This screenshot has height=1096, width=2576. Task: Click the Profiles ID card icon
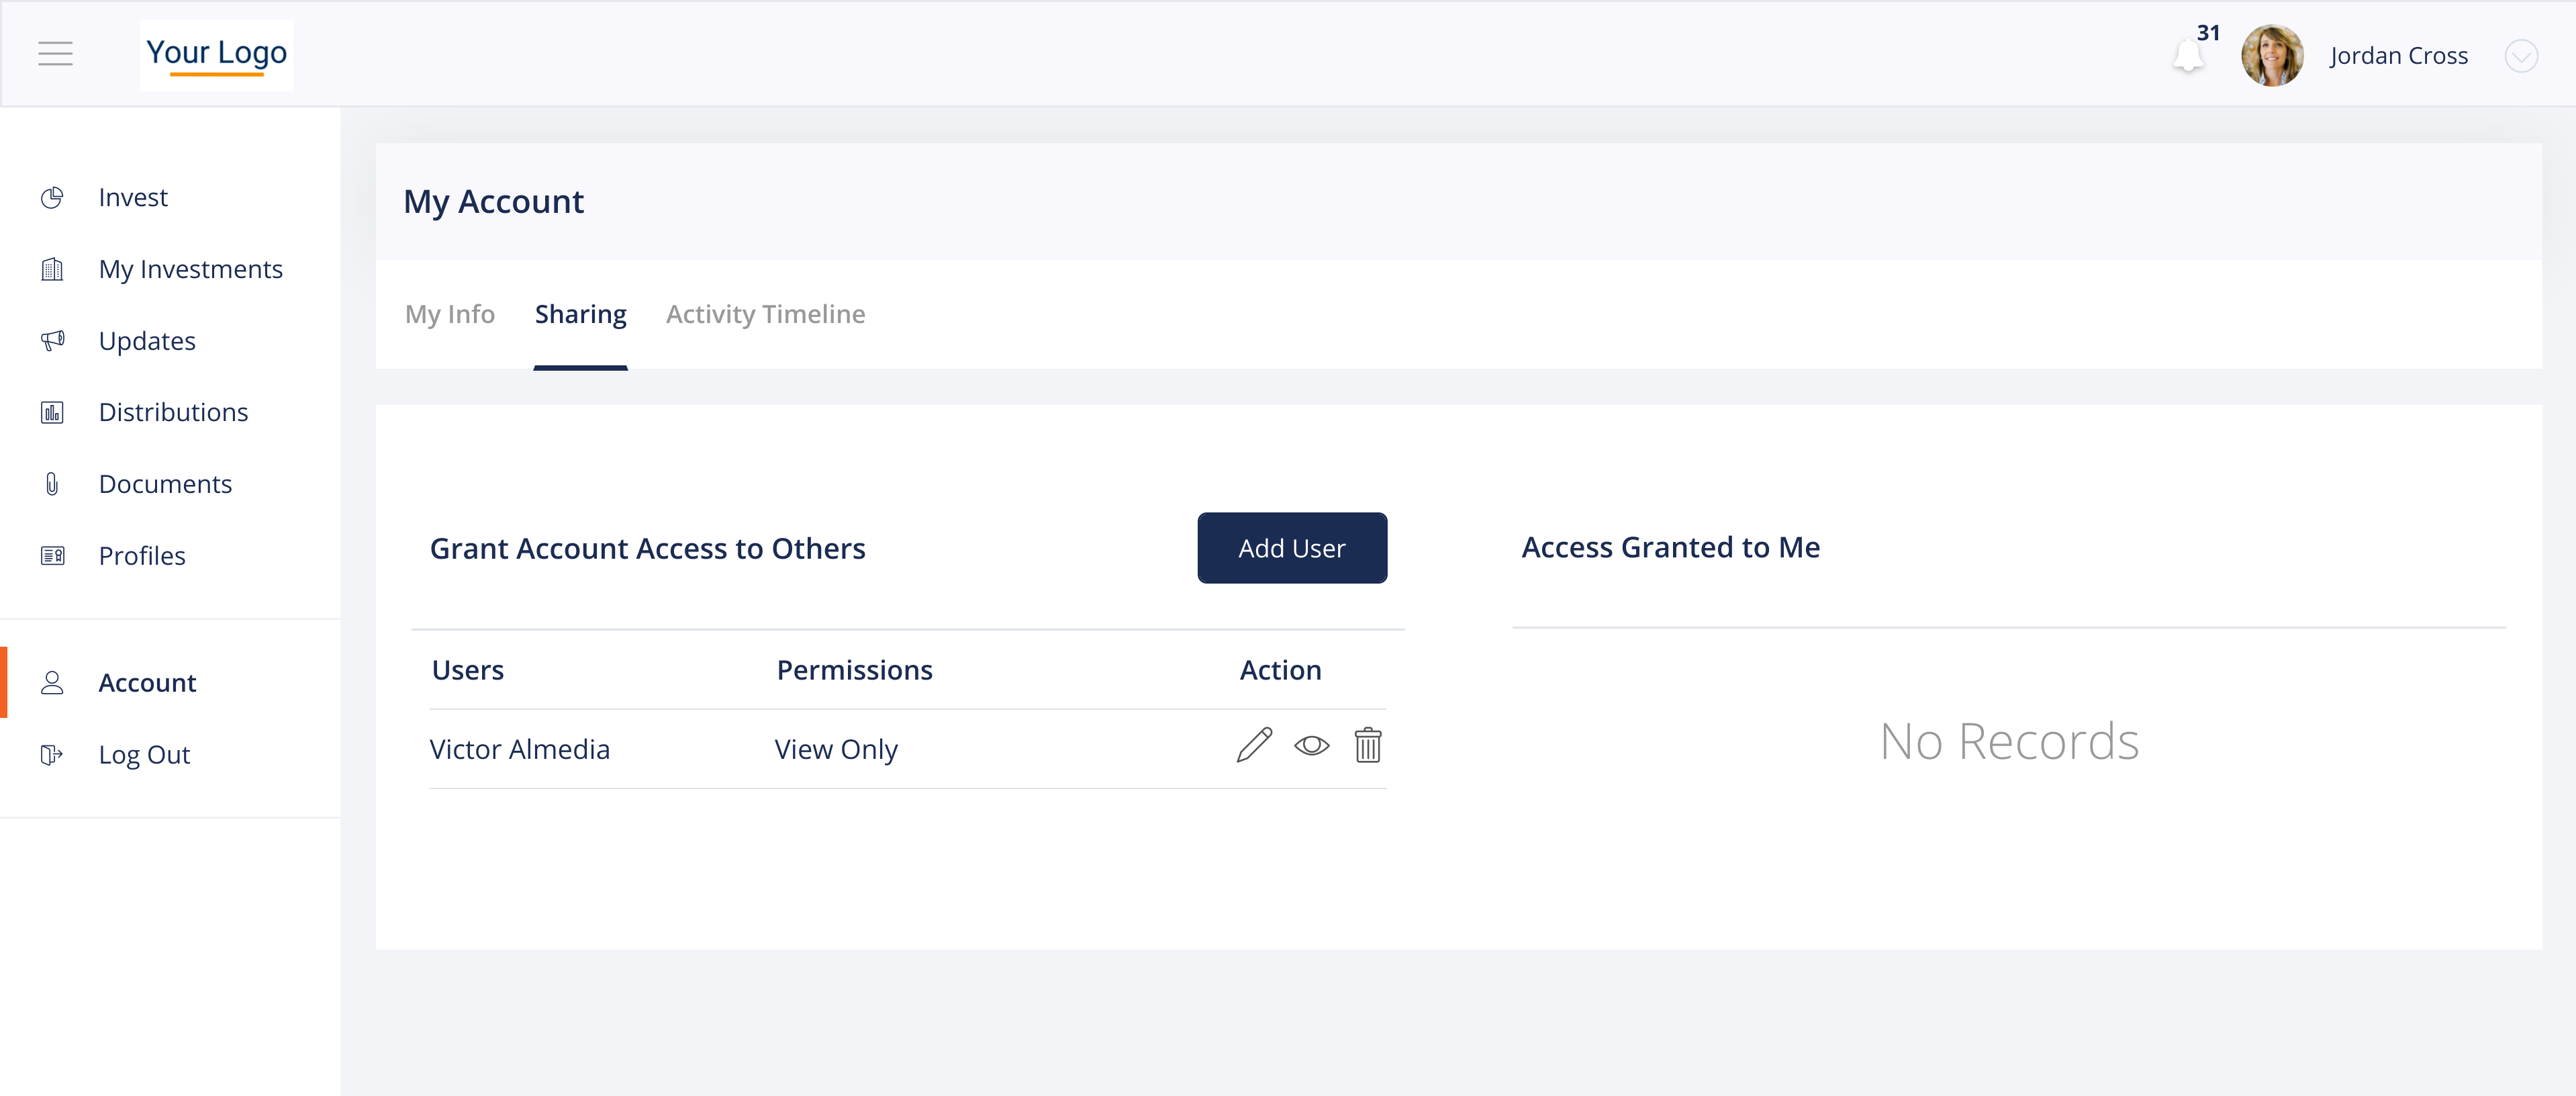pyautogui.click(x=52, y=556)
